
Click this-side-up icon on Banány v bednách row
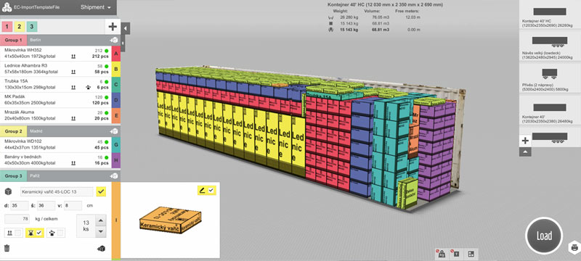(73, 162)
